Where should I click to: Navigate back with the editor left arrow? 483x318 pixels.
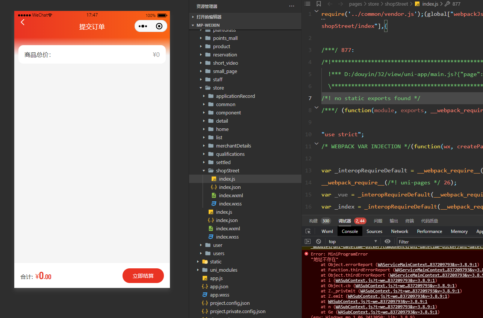330,4
